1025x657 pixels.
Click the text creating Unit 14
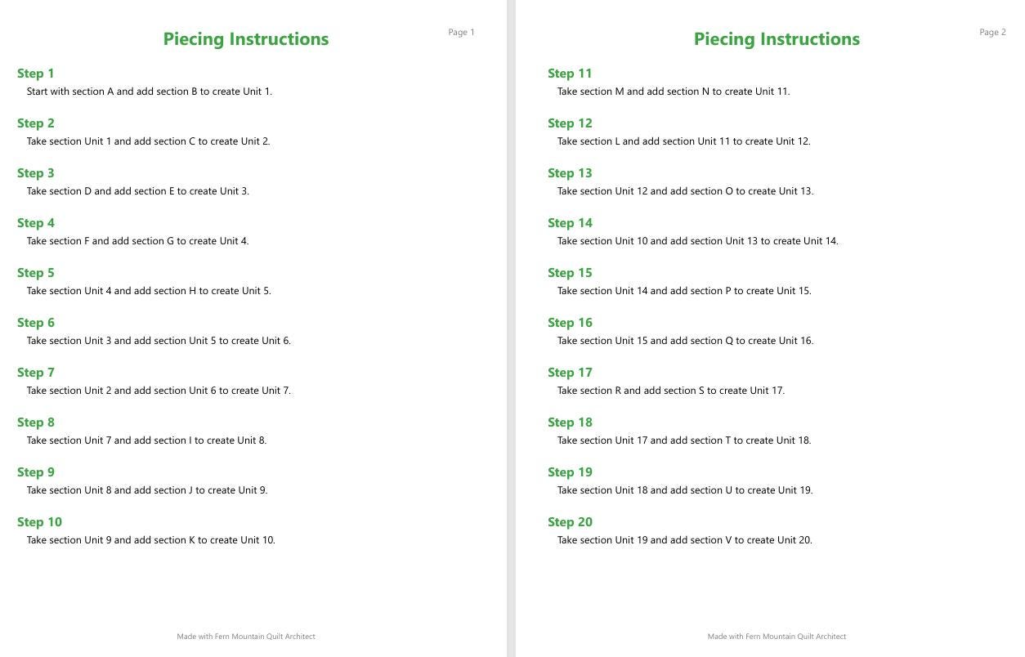tap(698, 241)
